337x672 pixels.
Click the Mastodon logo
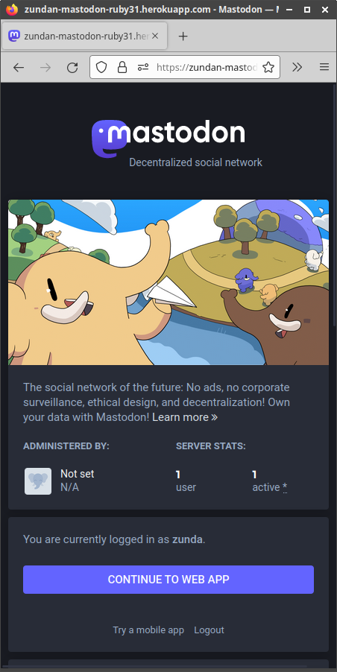(168, 138)
